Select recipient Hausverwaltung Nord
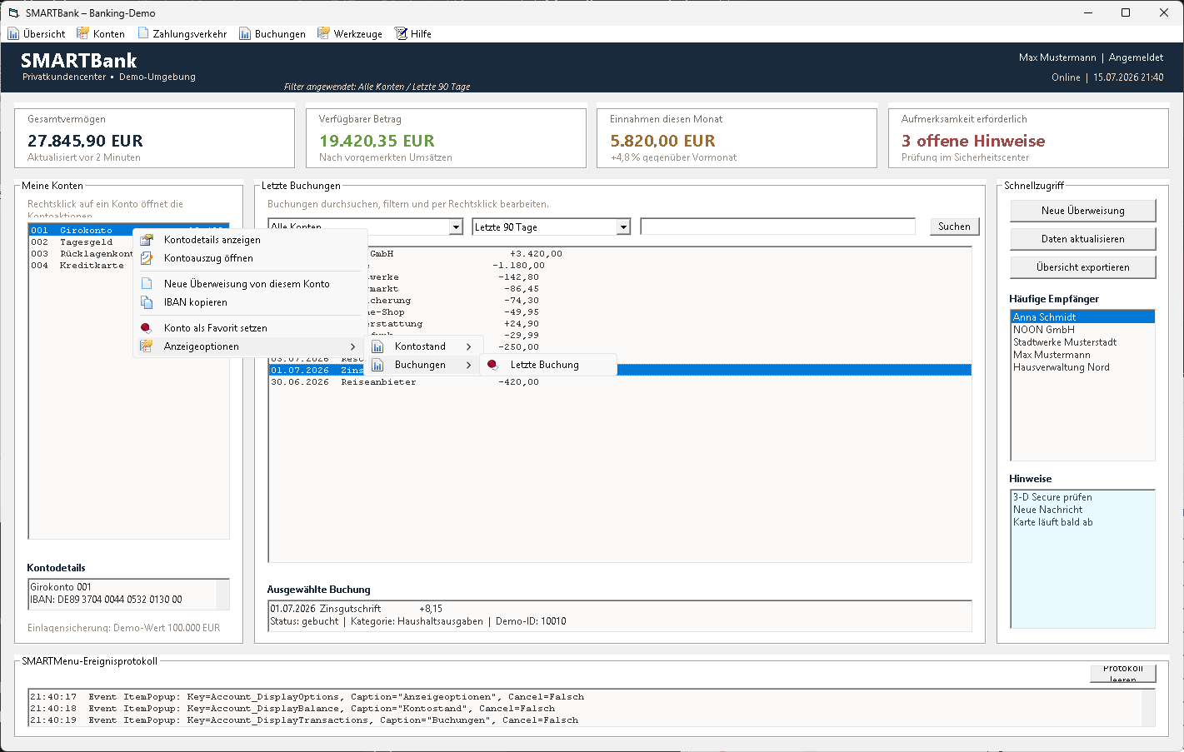This screenshot has height=752, width=1184. pos(1082,367)
